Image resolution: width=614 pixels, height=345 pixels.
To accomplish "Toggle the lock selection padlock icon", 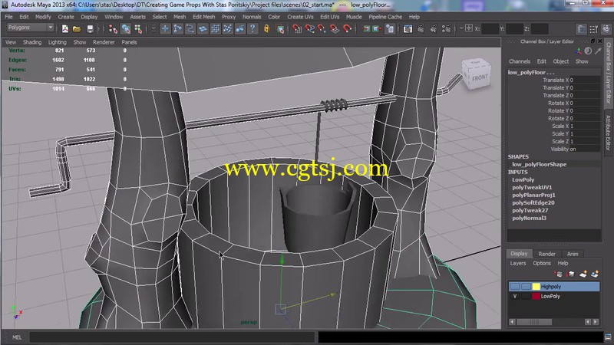I will pyautogui.click(x=266, y=29).
